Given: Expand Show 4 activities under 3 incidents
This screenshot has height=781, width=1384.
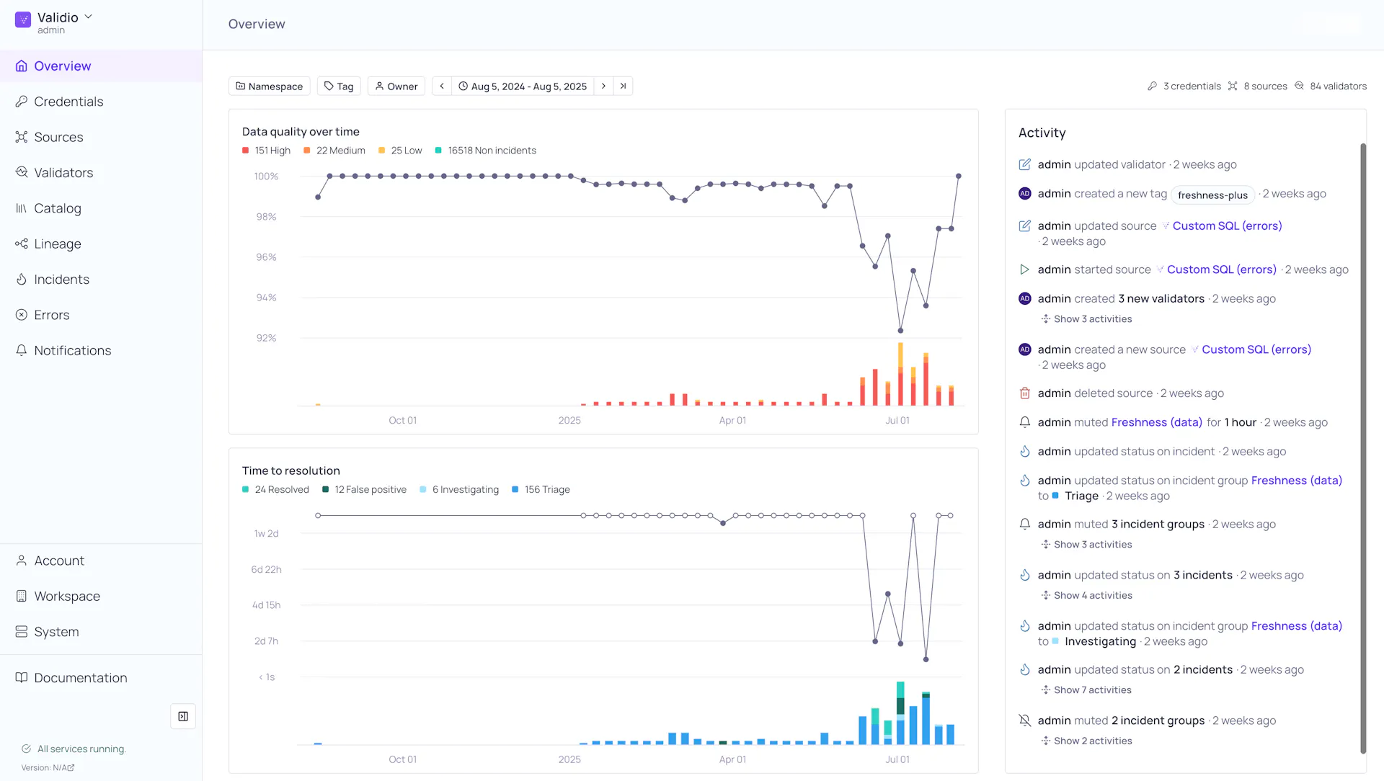Looking at the screenshot, I should tap(1086, 596).
